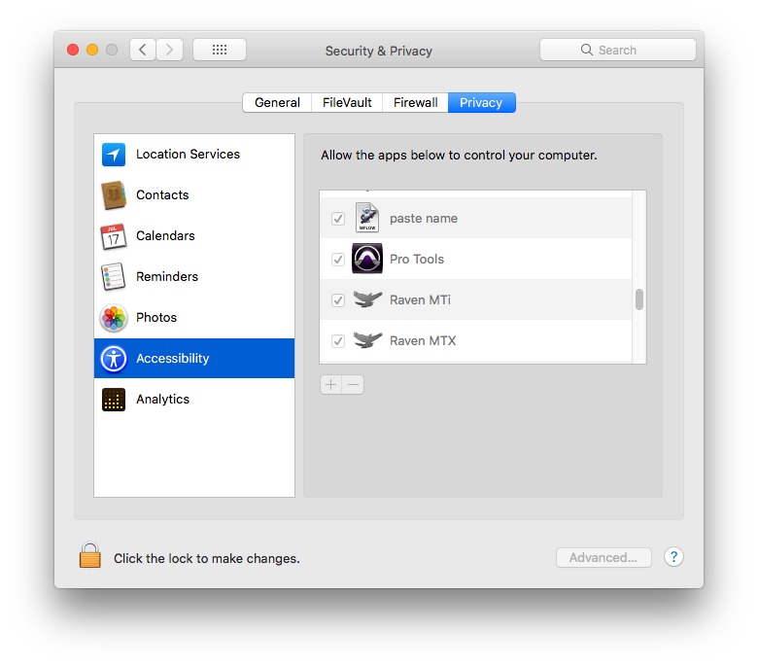Viewport: 758px width, 666px height.
Task: Select the Location Services row label
Action: 189,155
